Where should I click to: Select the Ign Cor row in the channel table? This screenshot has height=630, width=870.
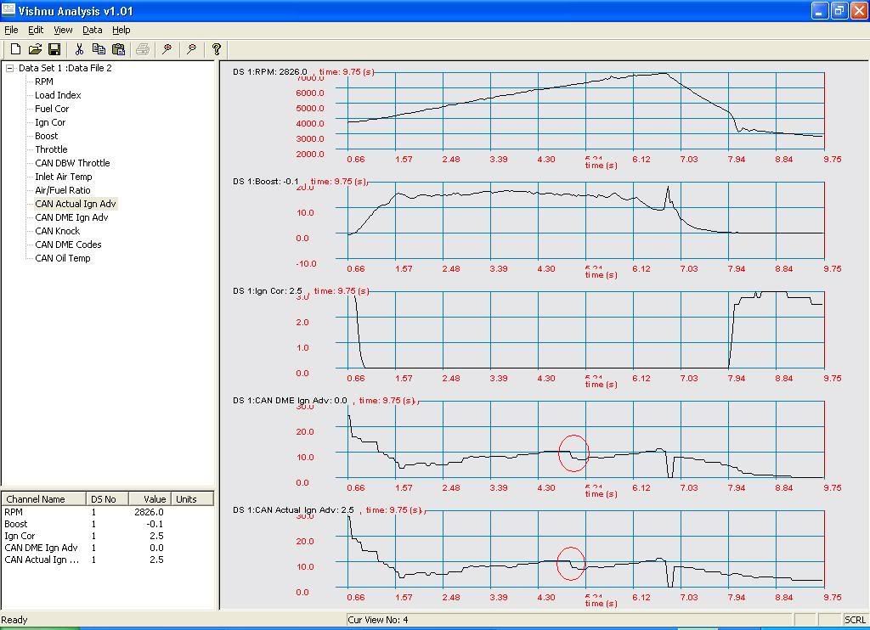click(x=108, y=537)
